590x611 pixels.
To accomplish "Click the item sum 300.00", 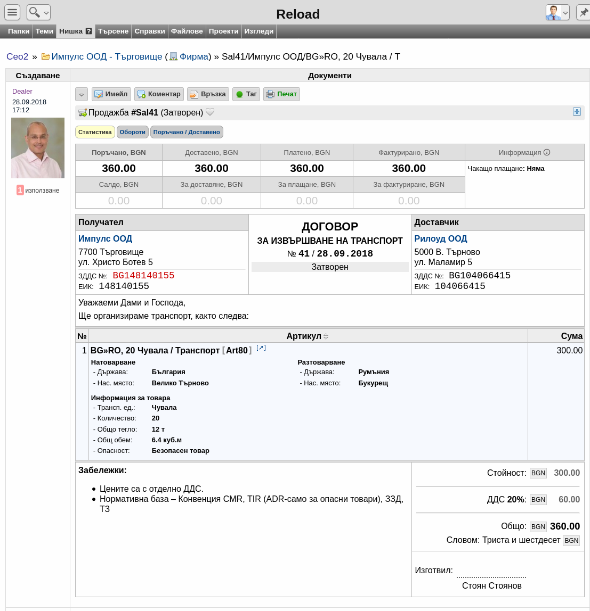I will (570, 350).
